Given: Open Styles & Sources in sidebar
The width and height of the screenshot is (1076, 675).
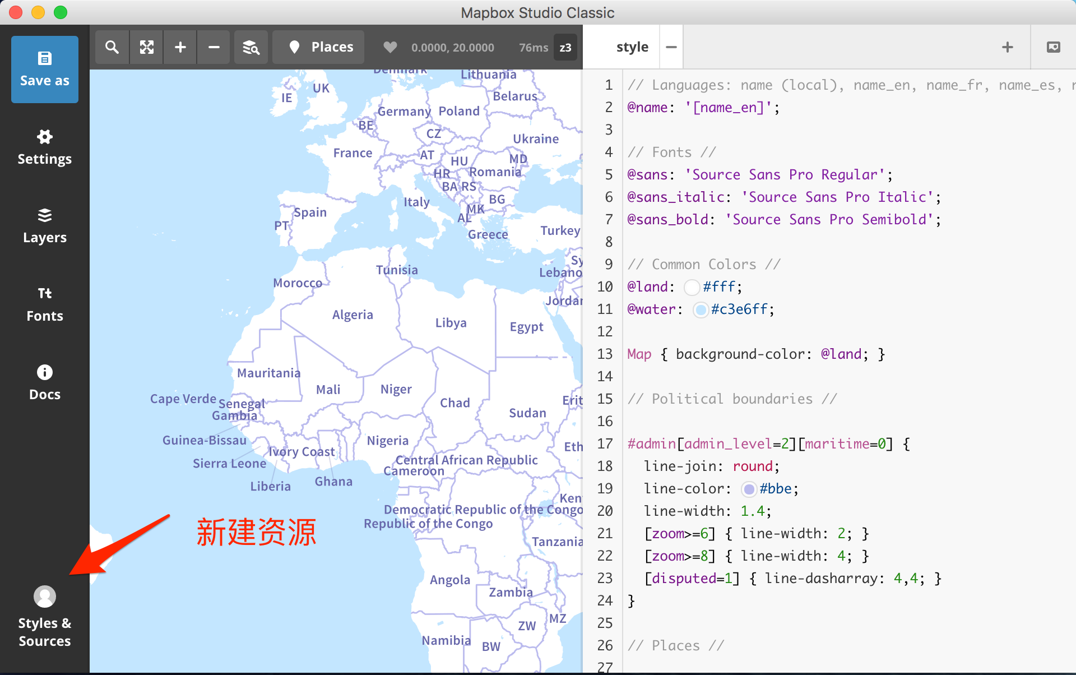Looking at the screenshot, I should [45, 617].
